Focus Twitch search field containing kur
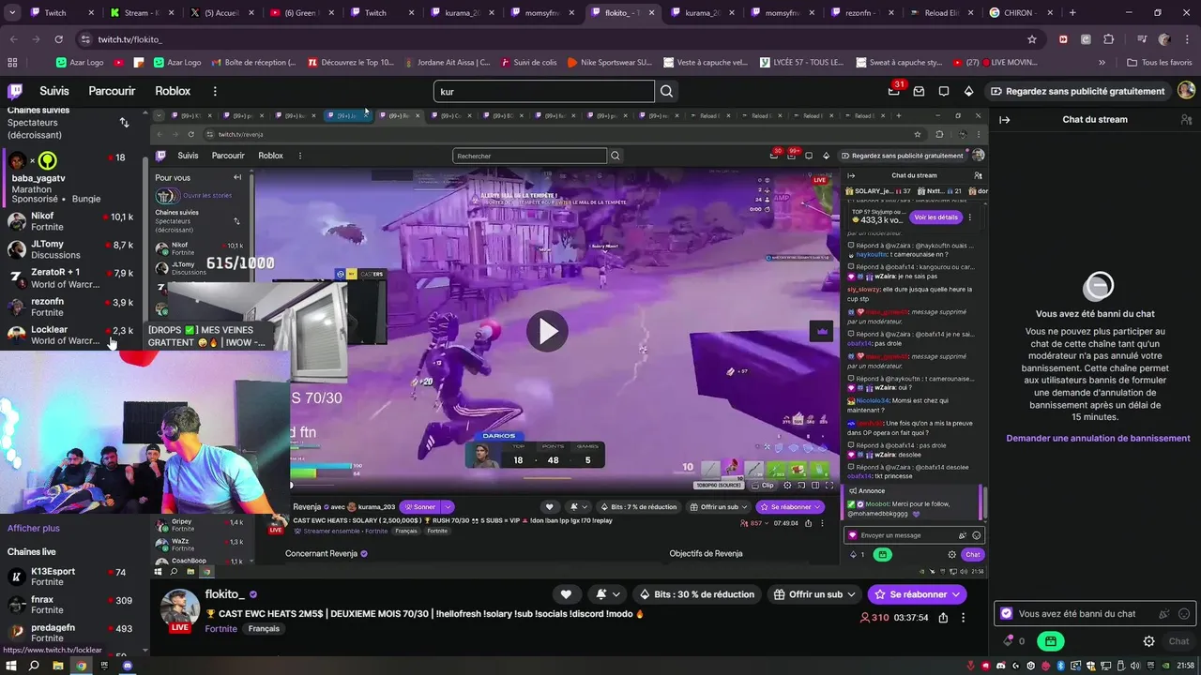The width and height of the screenshot is (1201, 675). pyautogui.click(x=544, y=91)
